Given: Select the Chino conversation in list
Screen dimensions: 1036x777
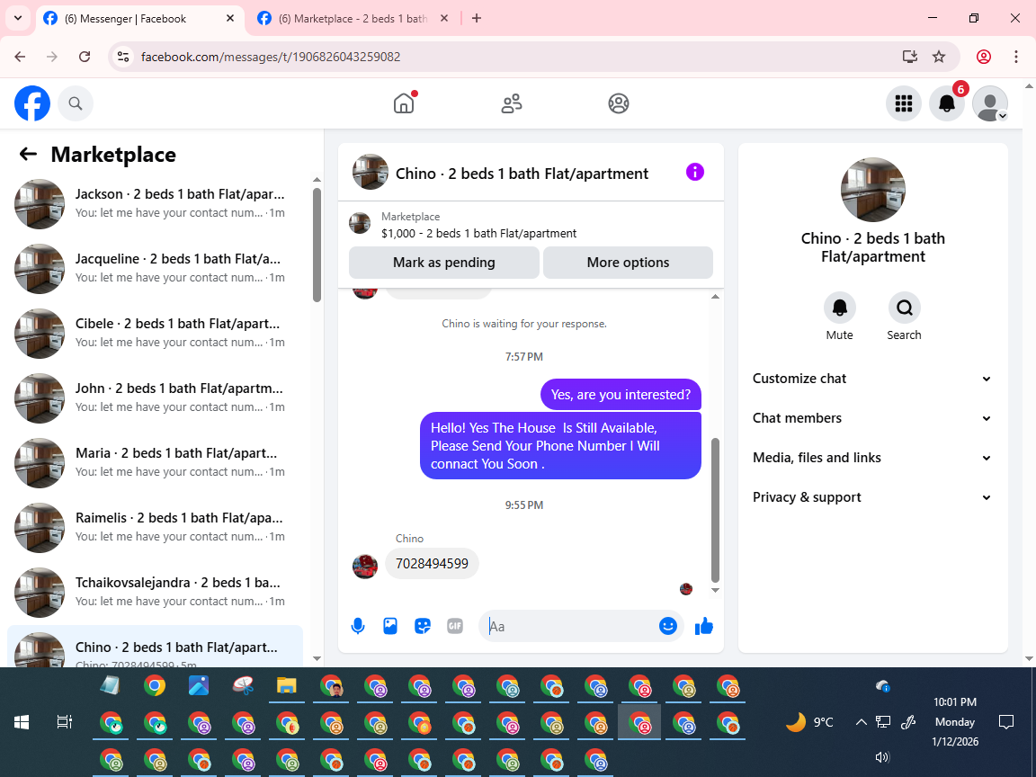Looking at the screenshot, I should pos(156,647).
